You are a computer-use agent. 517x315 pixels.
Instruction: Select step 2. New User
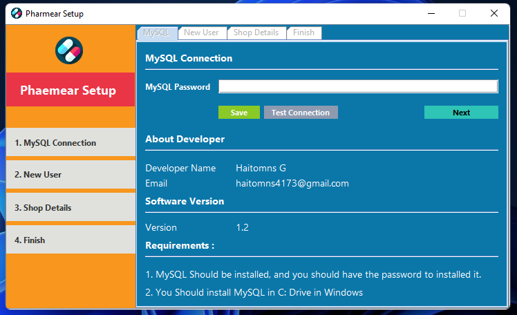click(x=70, y=175)
